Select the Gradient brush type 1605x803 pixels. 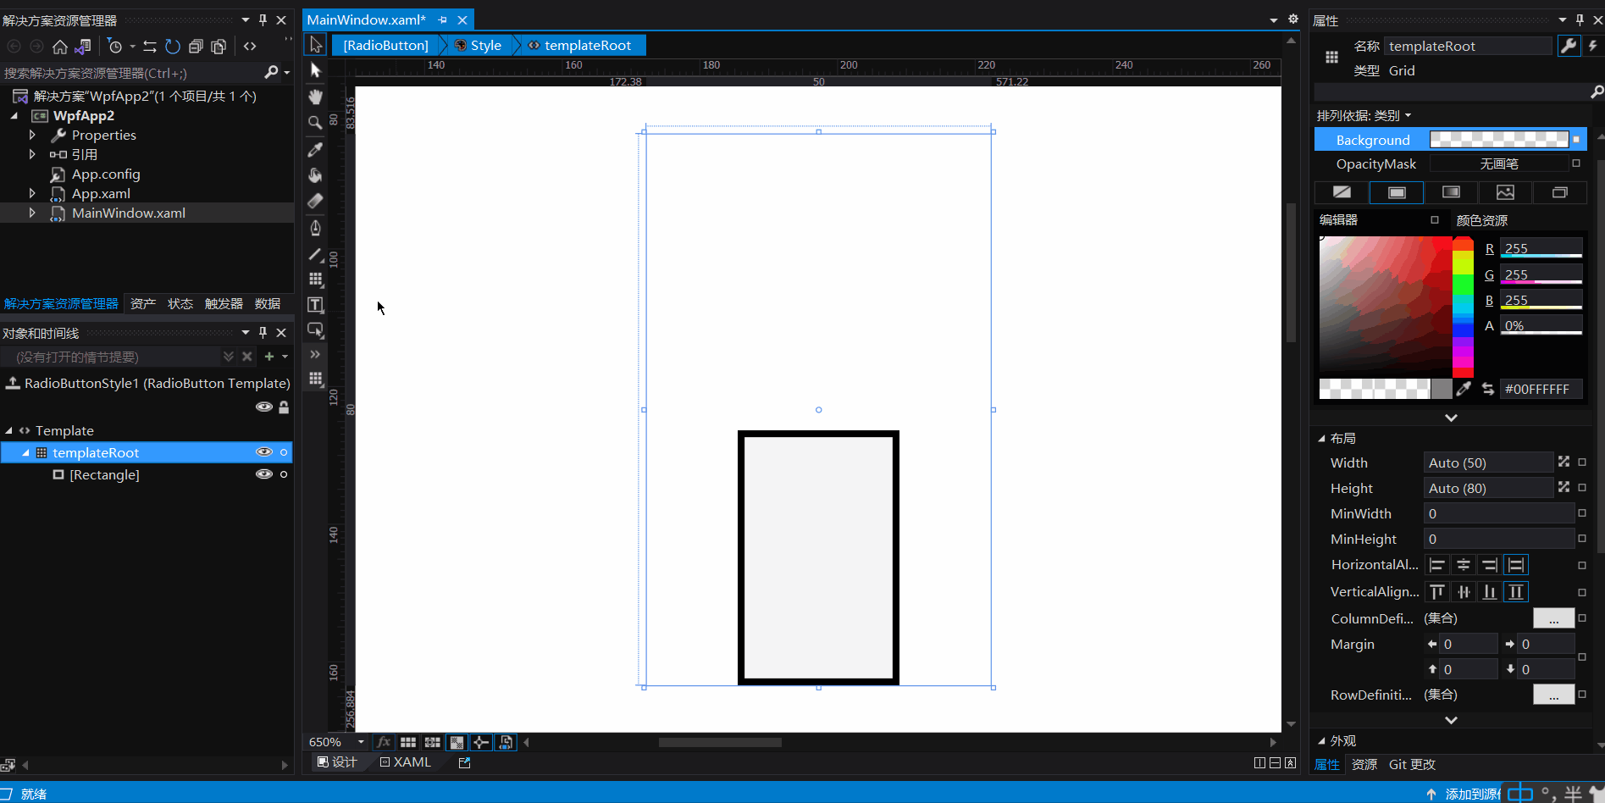pyautogui.click(x=1451, y=192)
